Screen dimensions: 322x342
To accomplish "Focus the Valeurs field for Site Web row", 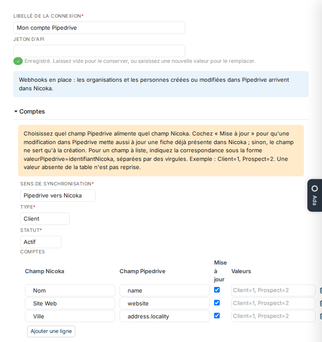I will pos(273,303).
